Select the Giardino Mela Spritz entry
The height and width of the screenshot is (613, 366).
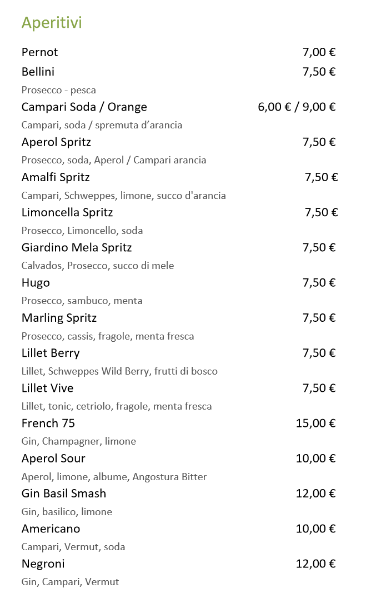click(x=77, y=247)
